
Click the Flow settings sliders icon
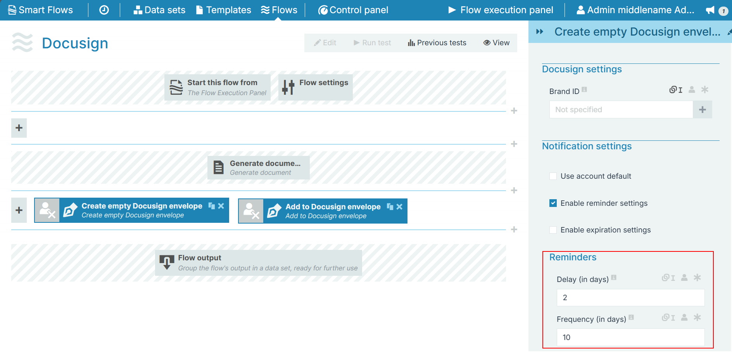pyautogui.click(x=288, y=87)
